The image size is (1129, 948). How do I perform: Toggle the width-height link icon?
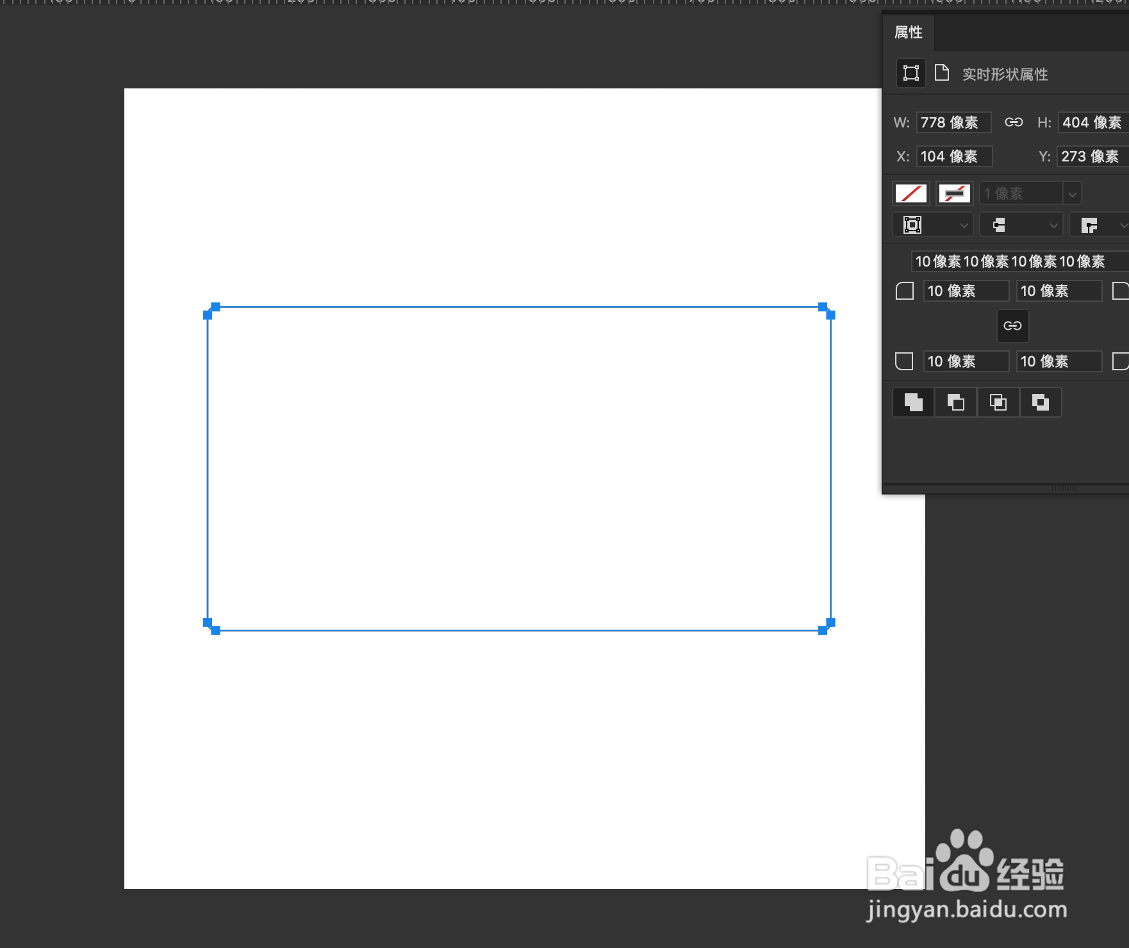point(1014,122)
